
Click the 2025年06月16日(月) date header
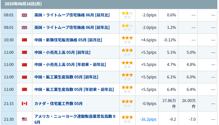point(23,4)
